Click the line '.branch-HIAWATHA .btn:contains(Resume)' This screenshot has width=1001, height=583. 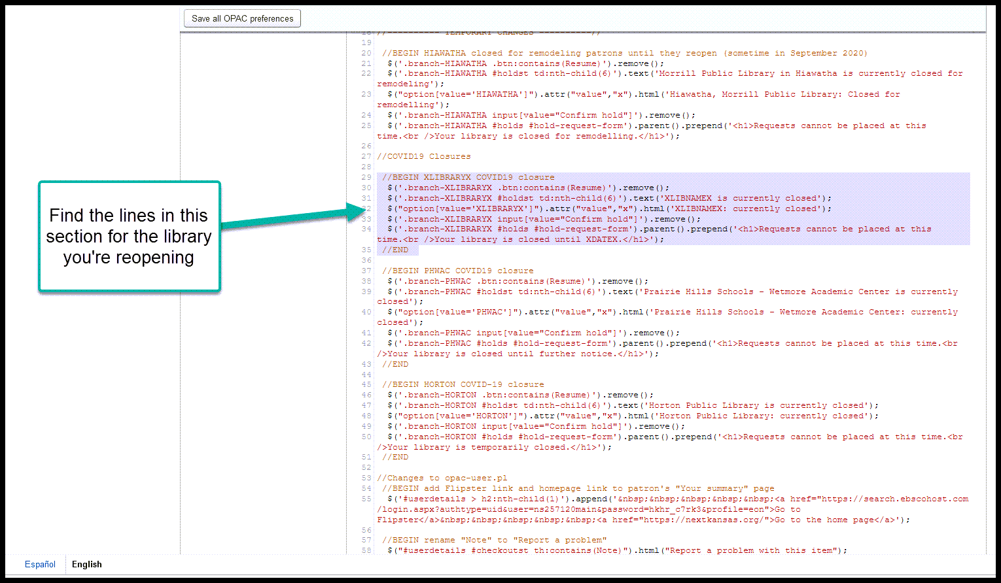[525, 63]
